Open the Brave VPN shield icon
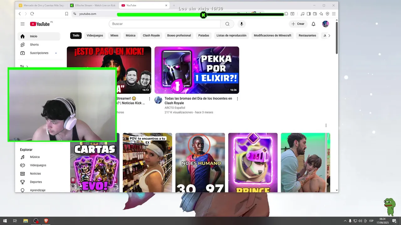 coord(327,14)
